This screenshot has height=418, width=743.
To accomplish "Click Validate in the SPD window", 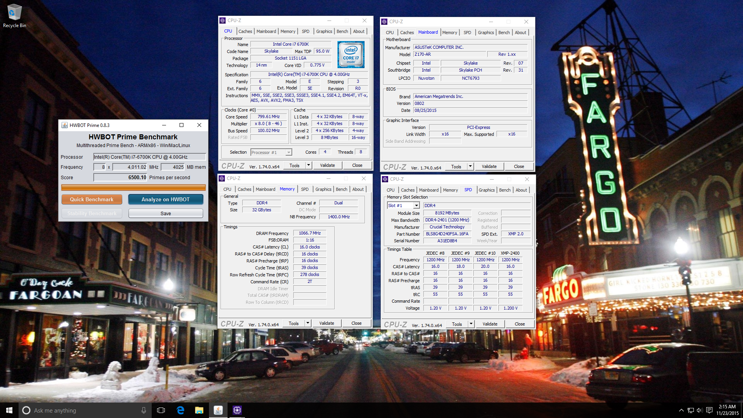I will [x=490, y=324].
